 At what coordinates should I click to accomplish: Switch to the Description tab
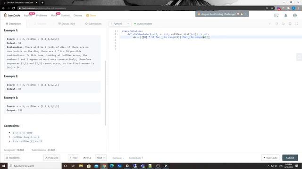click(13, 23)
